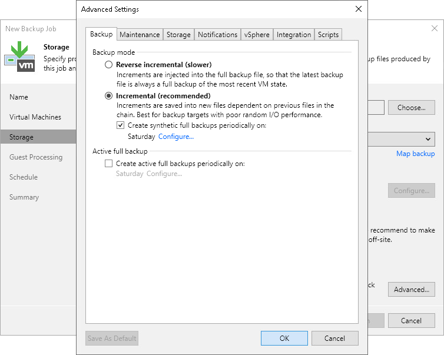Open the Notifications tab
Viewport: 444px width, 355px height.
(217, 35)
